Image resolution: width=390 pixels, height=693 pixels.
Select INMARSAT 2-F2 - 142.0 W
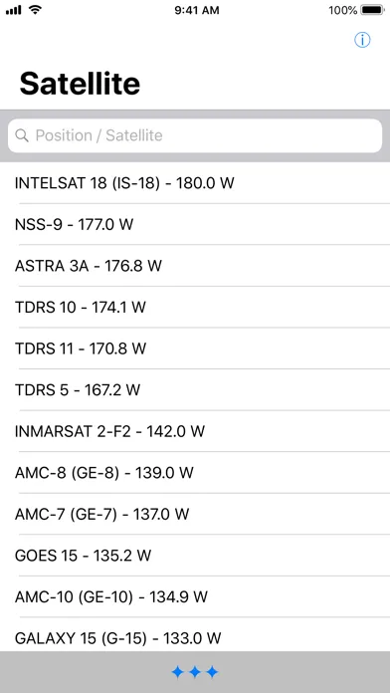pyautogui.click(x=195, y=431)
